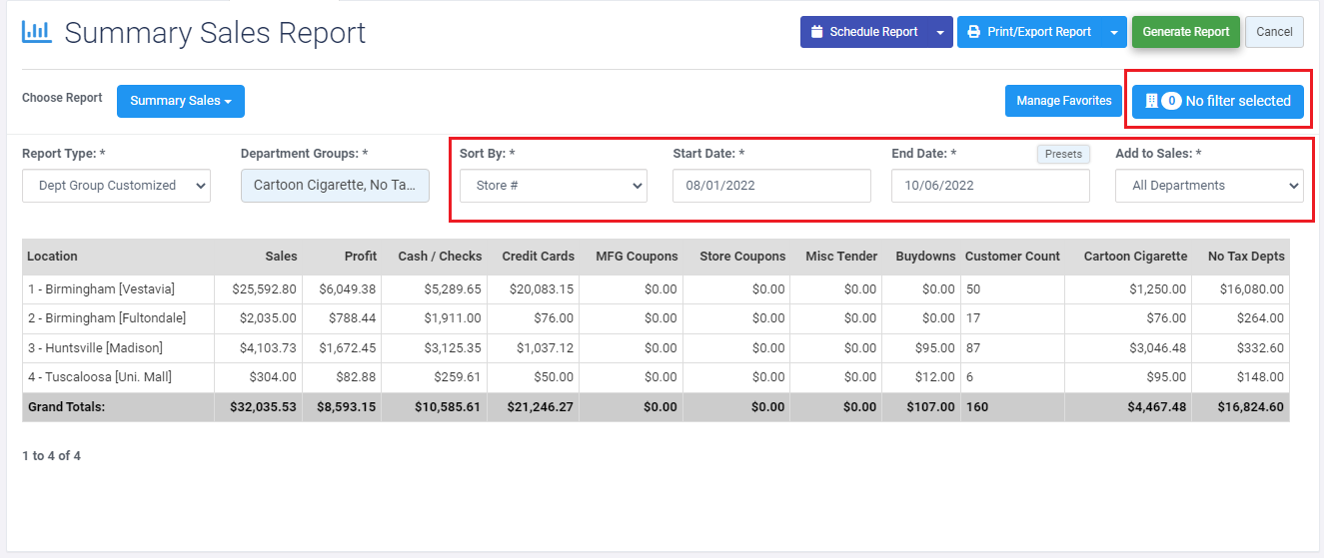Click Manage Favorites
This screenshot has height=558, width=1324.
coord(1064,101)
